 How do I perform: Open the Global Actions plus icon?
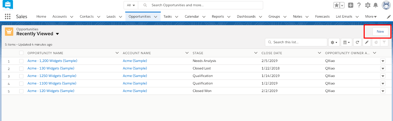click(351, 5)
